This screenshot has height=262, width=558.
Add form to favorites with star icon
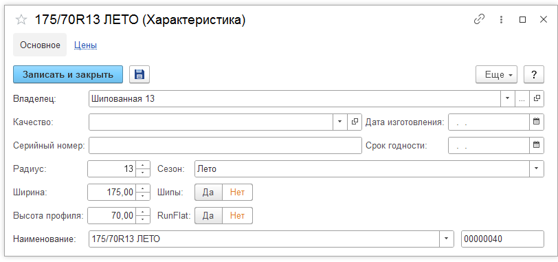pos(21,20)
